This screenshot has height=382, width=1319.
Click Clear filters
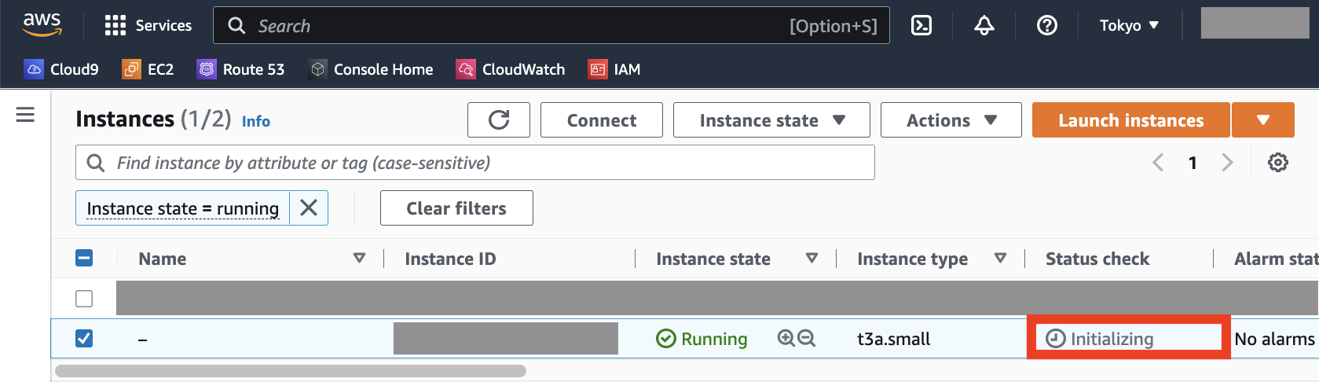click(456, 208)
